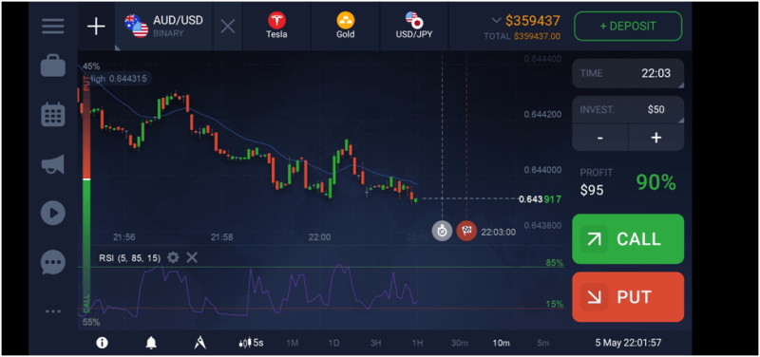Click the 55% sentiment value
This screenshot has width=760, height=357.
pyautogui.click(x=90, y=322)
